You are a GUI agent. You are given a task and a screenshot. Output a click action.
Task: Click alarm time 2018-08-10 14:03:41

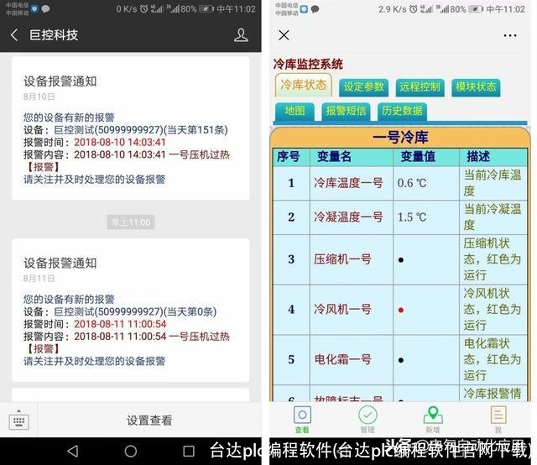(x=120, y=142)
